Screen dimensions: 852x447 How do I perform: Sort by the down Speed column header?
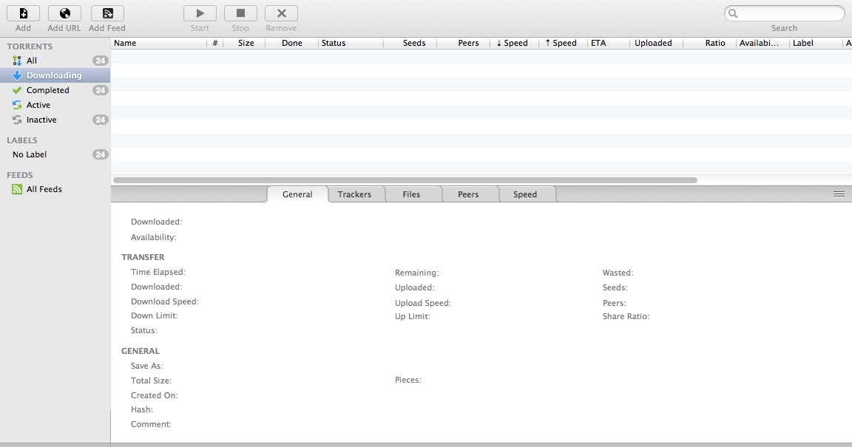(515, 43)
